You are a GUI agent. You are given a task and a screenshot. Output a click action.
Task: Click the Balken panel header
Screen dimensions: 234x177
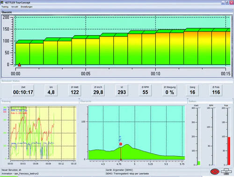(211, 101)
